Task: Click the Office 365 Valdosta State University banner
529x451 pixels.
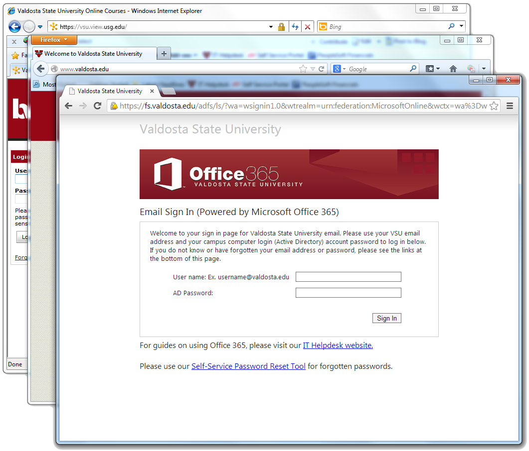Action: [x=289, y=174]
